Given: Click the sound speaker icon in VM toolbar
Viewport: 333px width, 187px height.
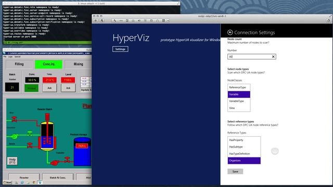Looking at the screenshot, I should click(139, 21).
